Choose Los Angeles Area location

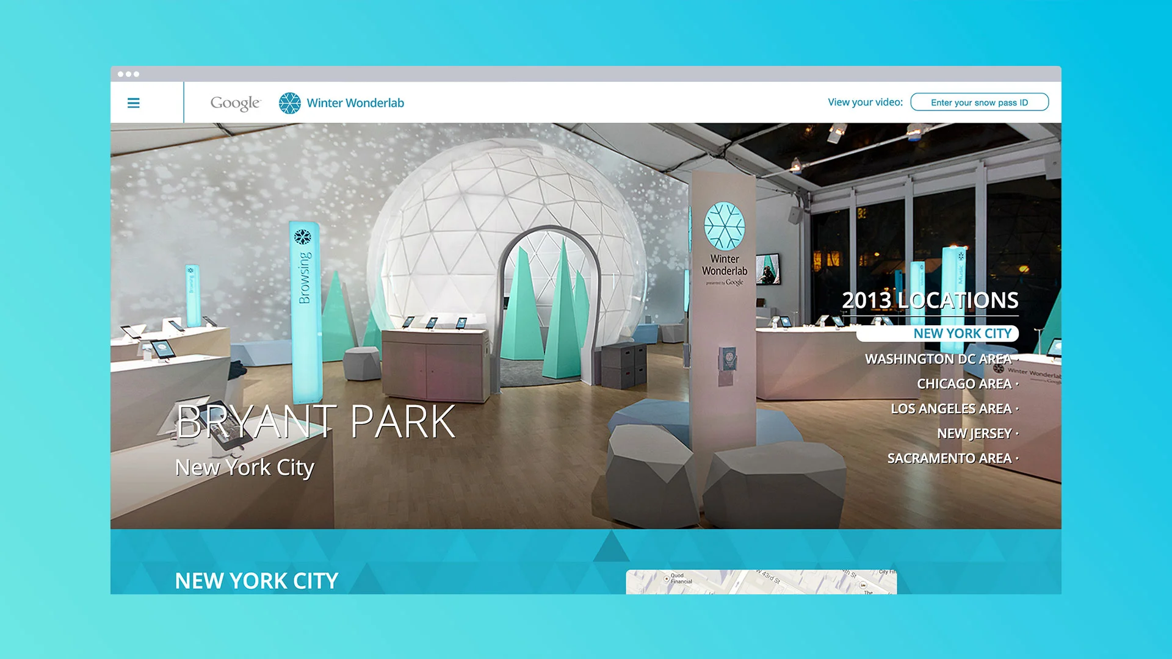point(954,409)
